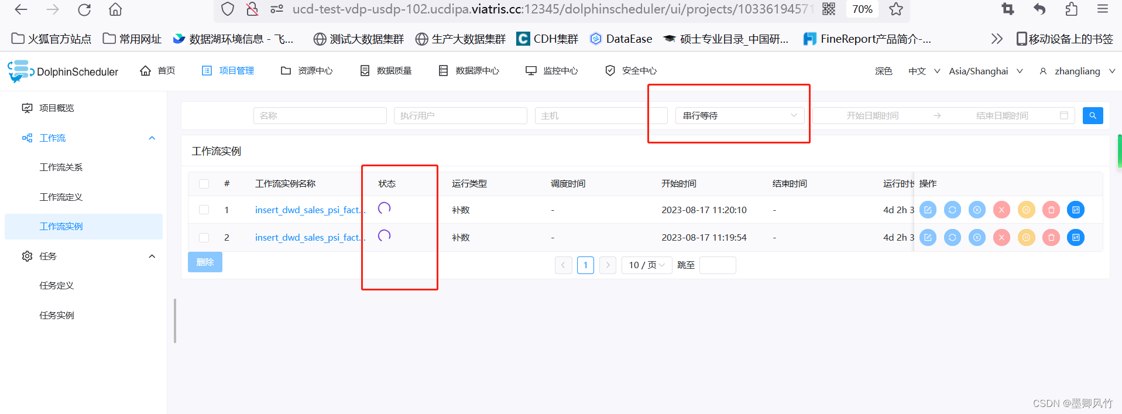Open row 2 insert_dwd_sales_psi_fact link

click(310, 237)
